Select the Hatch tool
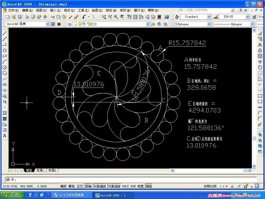The image size is (265, 199). [5, 113]
